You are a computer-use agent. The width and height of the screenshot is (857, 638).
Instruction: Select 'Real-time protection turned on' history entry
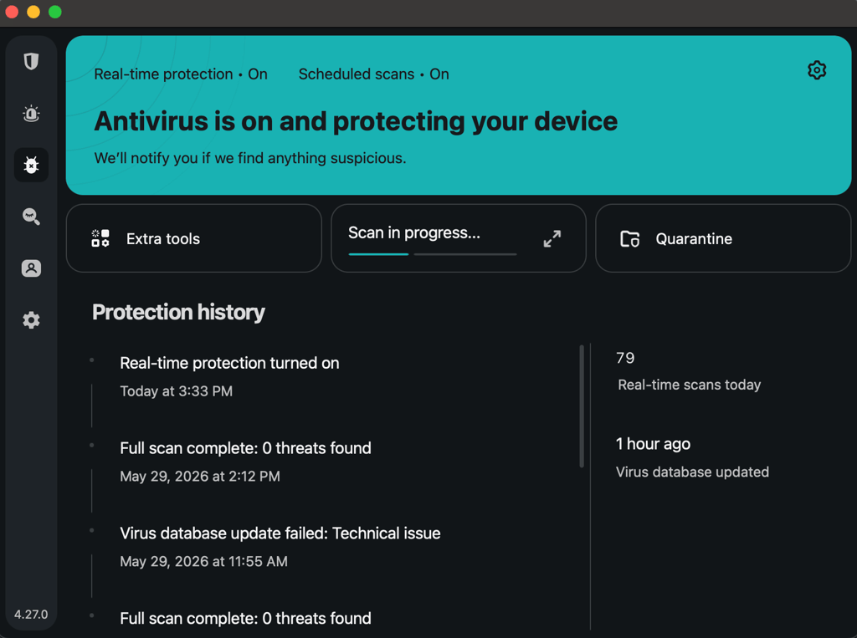[229, 363]
